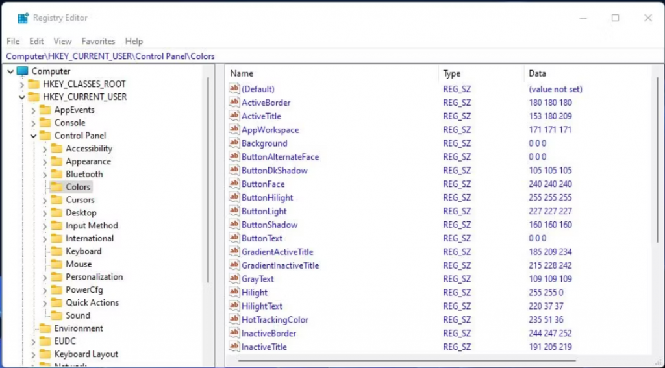
Task: Open the View menu
Action: 62,41
